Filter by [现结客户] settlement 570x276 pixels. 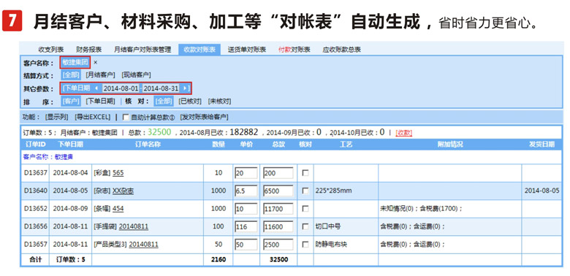(x=137, y=75)
